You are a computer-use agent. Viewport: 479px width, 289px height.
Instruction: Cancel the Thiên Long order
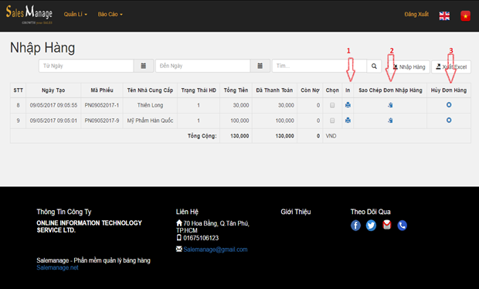coord(449,105)
